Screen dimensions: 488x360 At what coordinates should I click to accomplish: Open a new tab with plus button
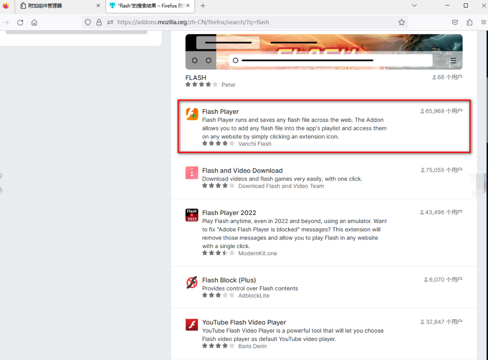(x=203, y=6)
